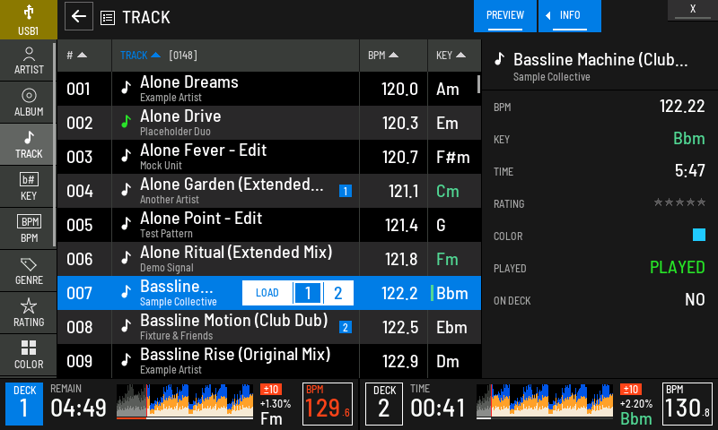Click Deck 2 BPM 130.8 display
The width and height of the screenshot is (718, 430).
[687, 404]
